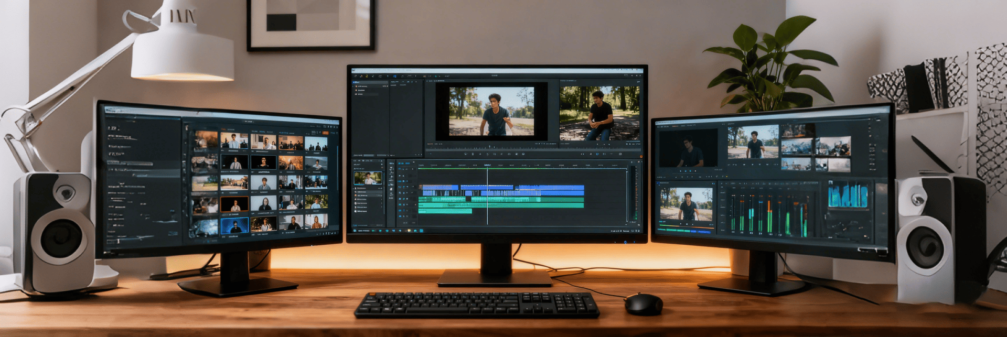1007x337 pixels.
Task: Click the blue-highlighted icon in the top toolbar
Action: [x=394, y=76]
